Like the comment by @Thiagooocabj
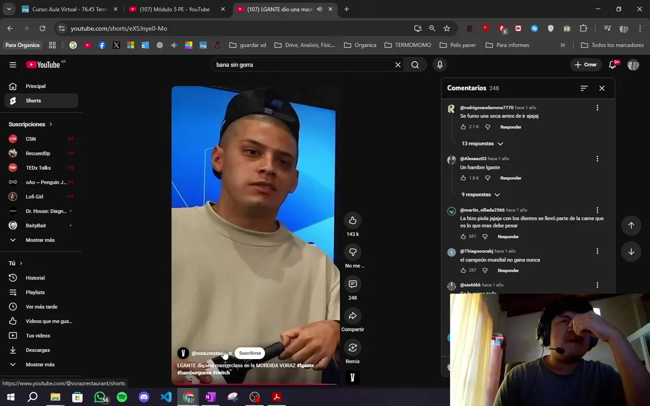This screenshot has height=406, width=650. (x=463, y=270)
